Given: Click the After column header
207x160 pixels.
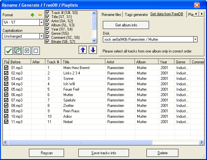Looking at the screenshot, I should click(38, 62).
